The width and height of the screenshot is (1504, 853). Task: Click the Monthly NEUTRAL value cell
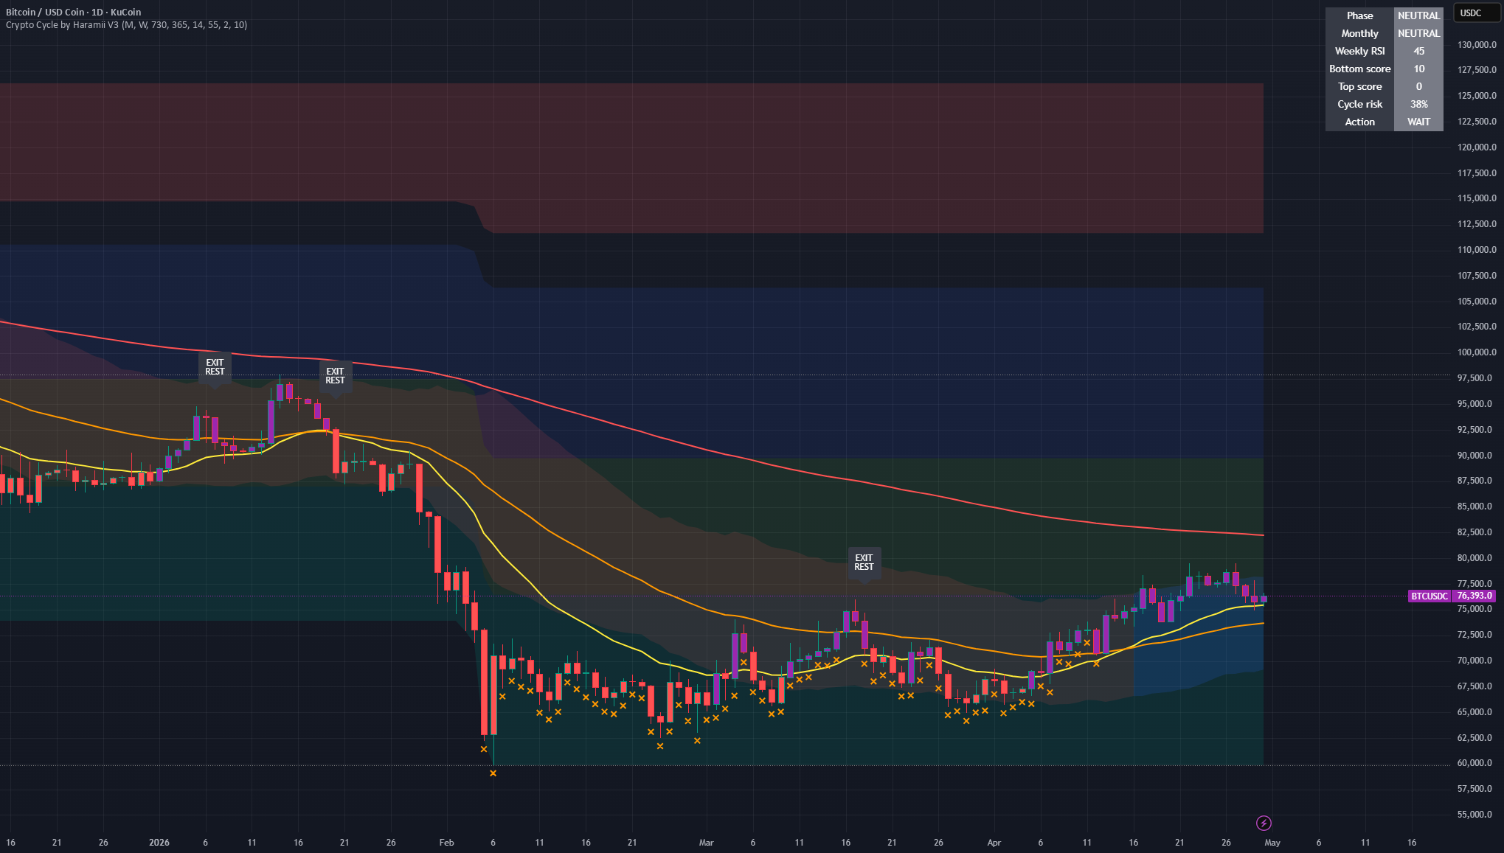(x=1418, y=33)
